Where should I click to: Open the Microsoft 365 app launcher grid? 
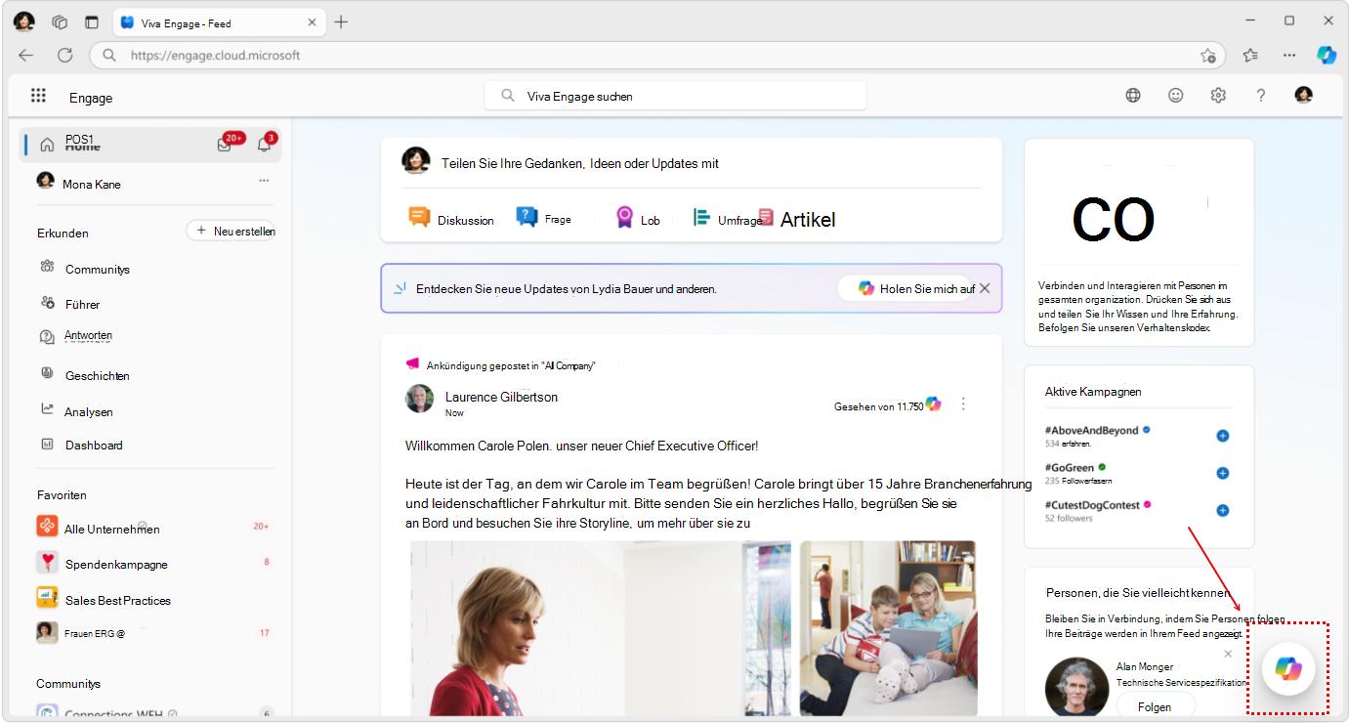click(38, 96)
